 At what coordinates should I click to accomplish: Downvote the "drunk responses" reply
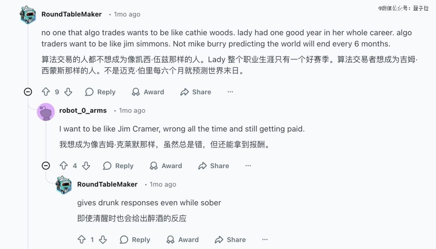pyautogui.click(x=103, y=240)
